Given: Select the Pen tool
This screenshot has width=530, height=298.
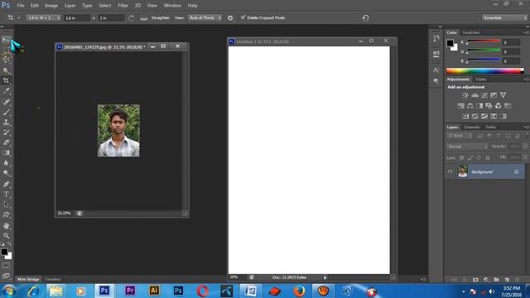Looking at the screenshot, I should click(x=6, y=184).
